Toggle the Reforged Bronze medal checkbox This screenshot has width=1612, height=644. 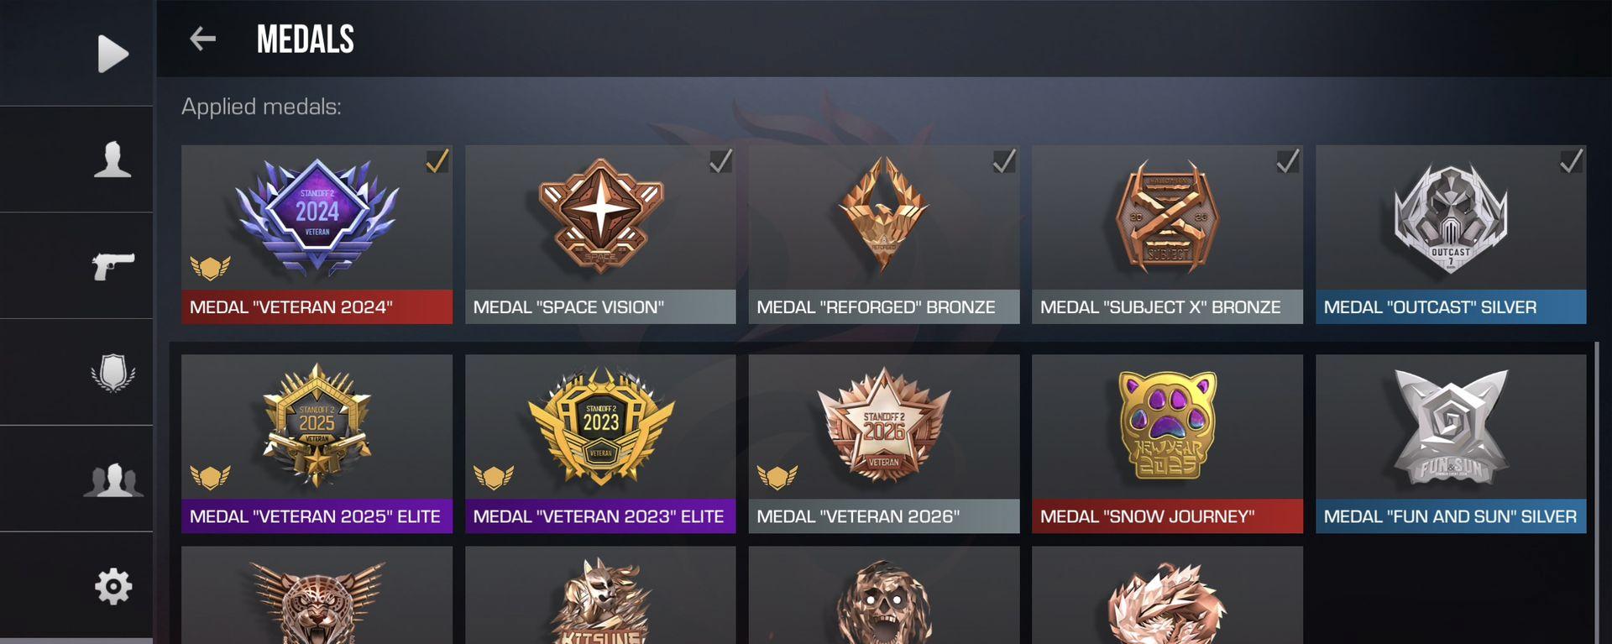click(x=1004, y=161)
